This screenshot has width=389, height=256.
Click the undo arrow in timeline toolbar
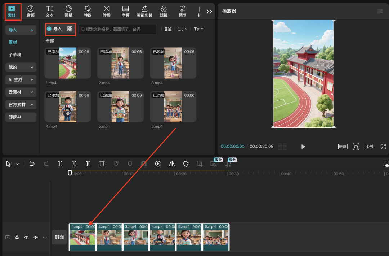[32, 164]
